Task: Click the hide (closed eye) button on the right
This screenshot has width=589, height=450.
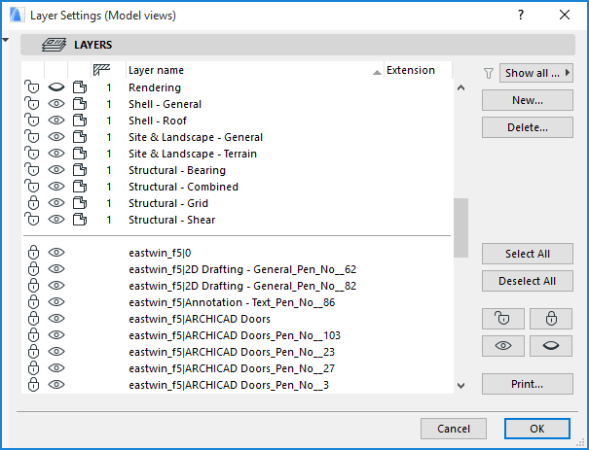Action: [x=550, y=348]
